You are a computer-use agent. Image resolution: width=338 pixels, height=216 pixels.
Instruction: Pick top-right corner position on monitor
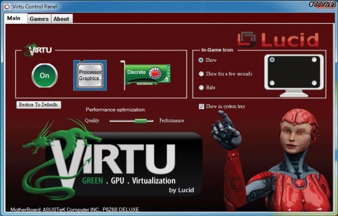(314, 60)
